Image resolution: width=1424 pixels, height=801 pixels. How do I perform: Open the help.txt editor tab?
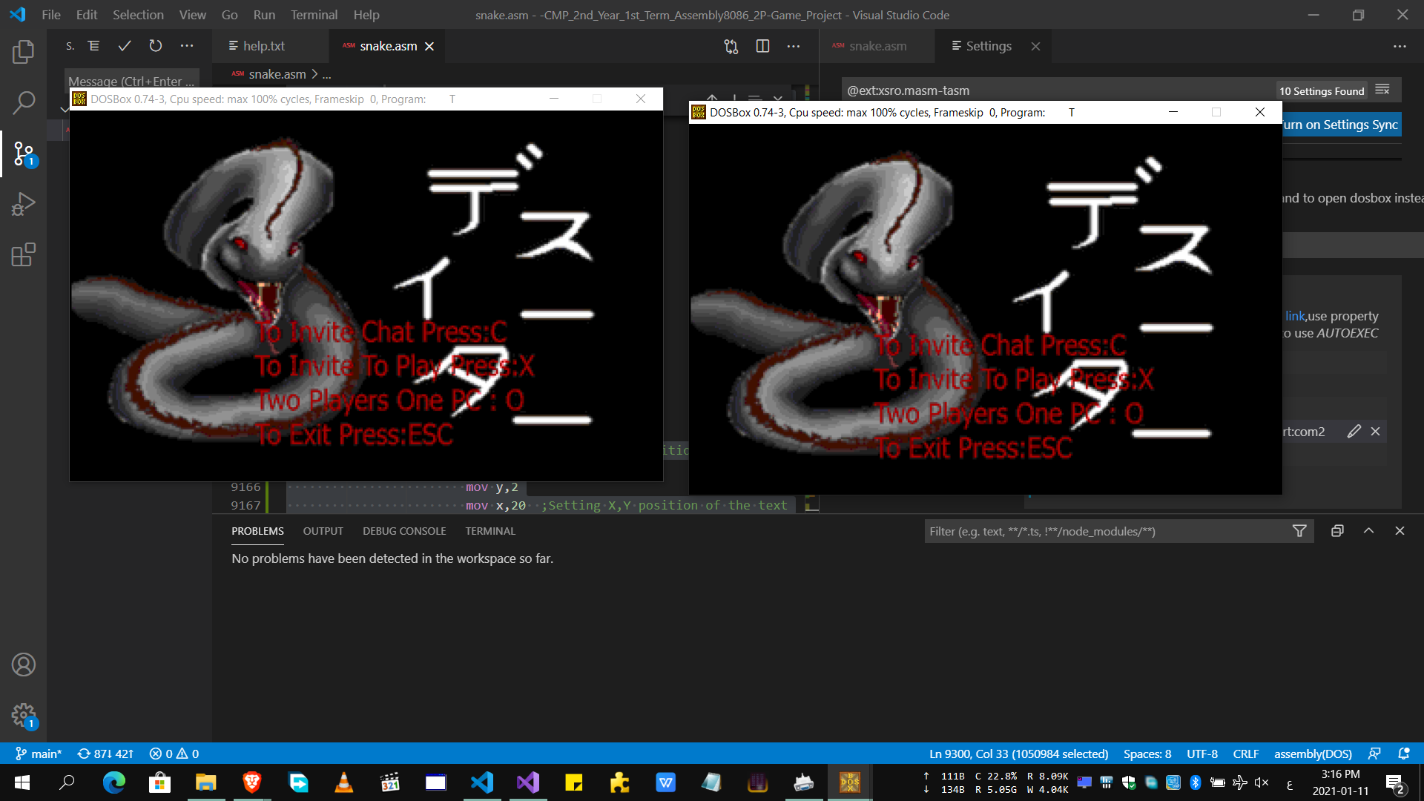click(263, 46)
